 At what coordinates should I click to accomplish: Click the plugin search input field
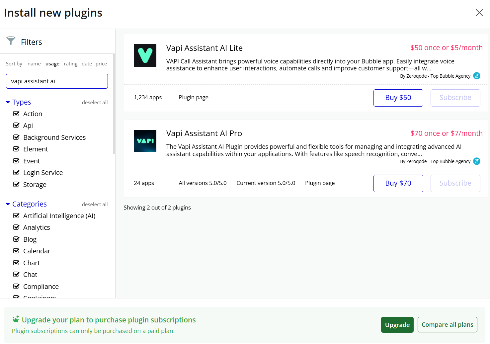57,81
